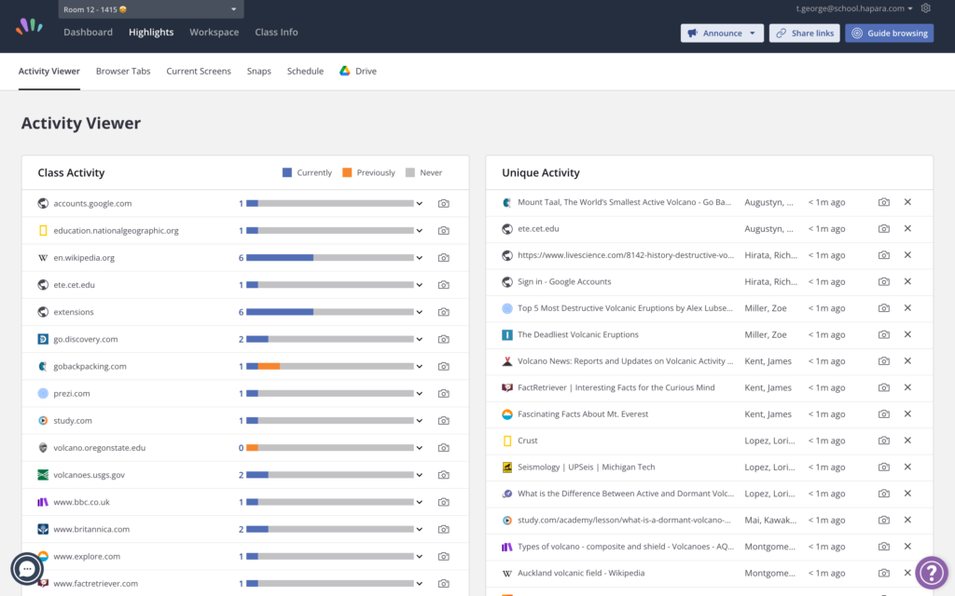
Task: Expand the extensions activity row
Action: click(421, 312)
